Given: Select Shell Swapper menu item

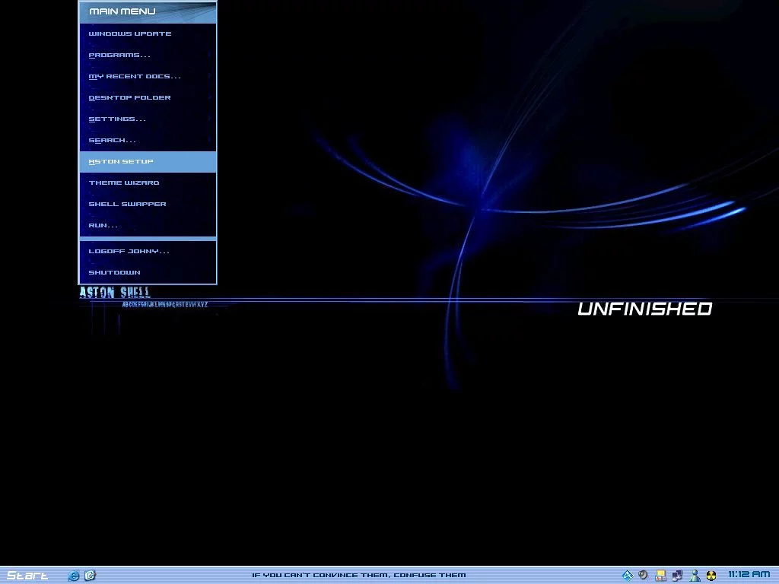Looking at the screenshot, I should (127, 204).
